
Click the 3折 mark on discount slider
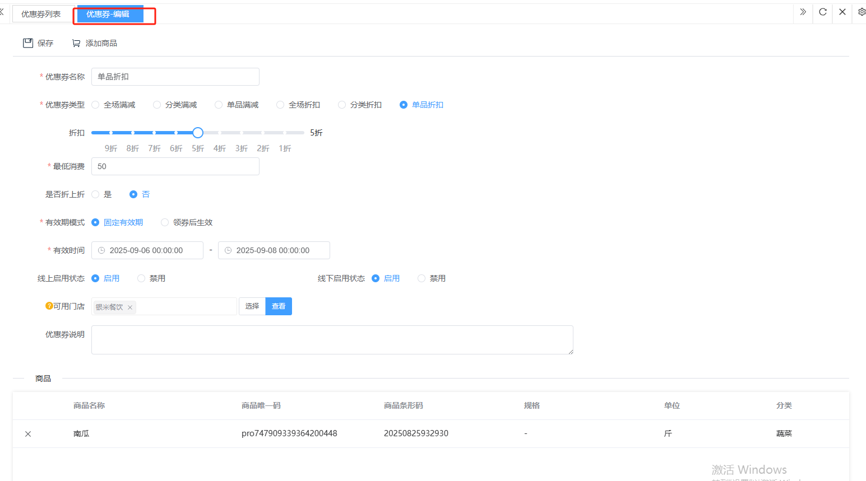[242, 133]
